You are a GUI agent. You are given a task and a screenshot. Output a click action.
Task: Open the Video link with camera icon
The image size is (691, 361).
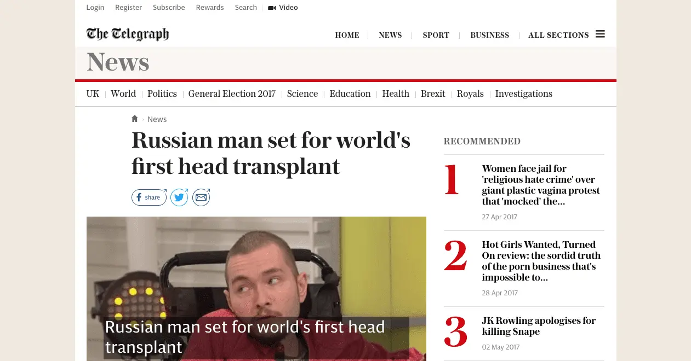click(283, 8)
